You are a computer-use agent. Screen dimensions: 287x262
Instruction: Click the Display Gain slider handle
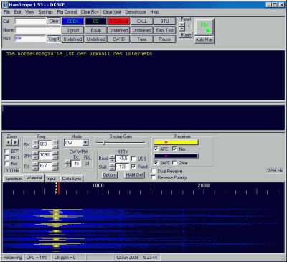point(104,143)
